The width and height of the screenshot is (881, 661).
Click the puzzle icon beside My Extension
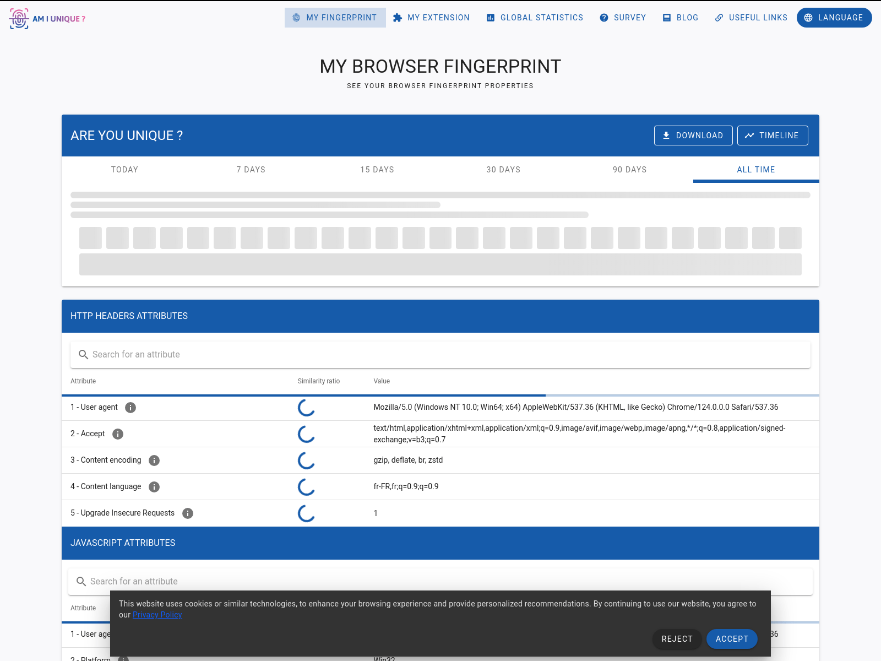[398, 18]
